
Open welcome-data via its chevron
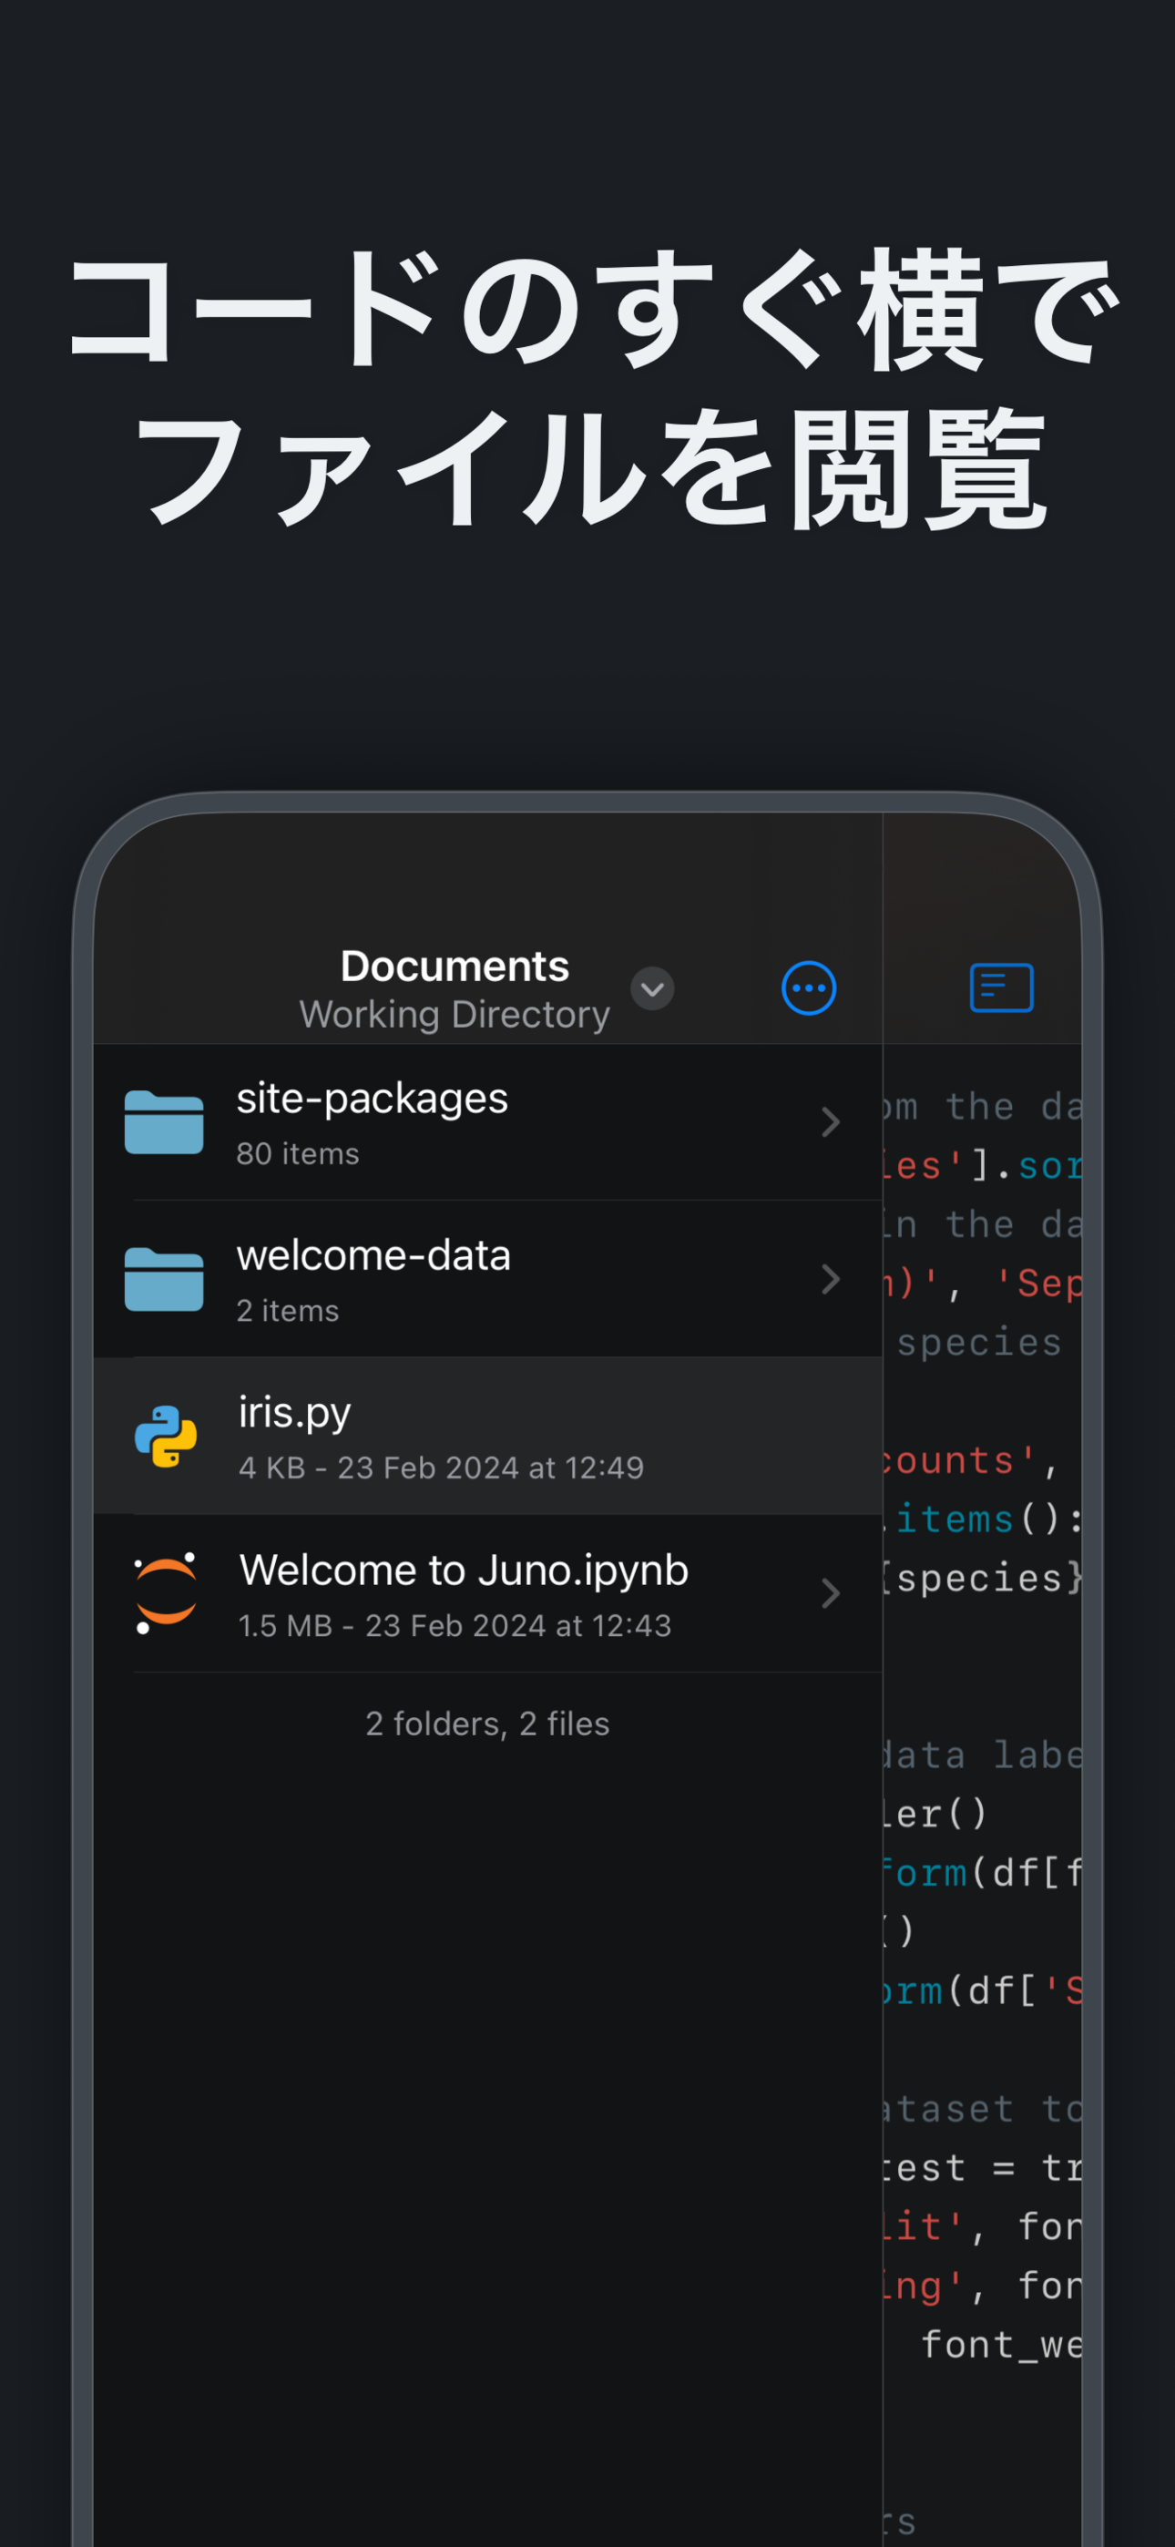click(x=830, y=1280)
